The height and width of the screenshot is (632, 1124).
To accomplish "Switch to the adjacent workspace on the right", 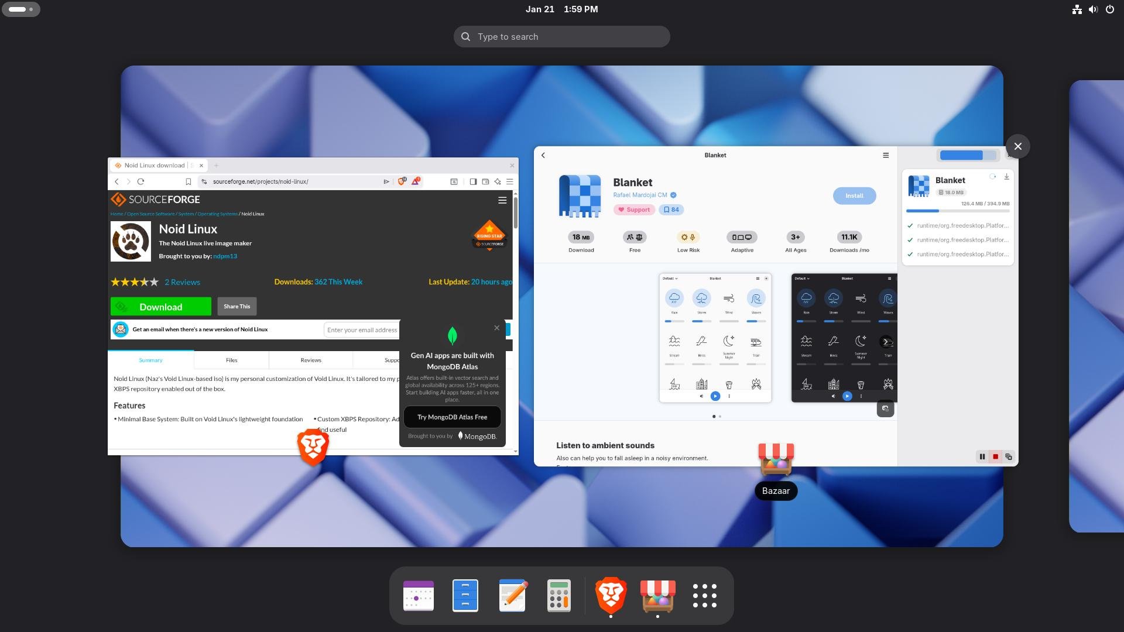I will 1096,306.
